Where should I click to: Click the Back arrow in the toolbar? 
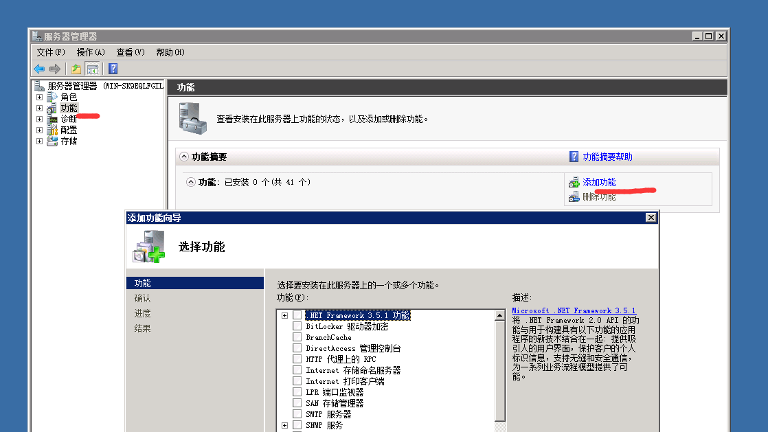coord(39,69)
